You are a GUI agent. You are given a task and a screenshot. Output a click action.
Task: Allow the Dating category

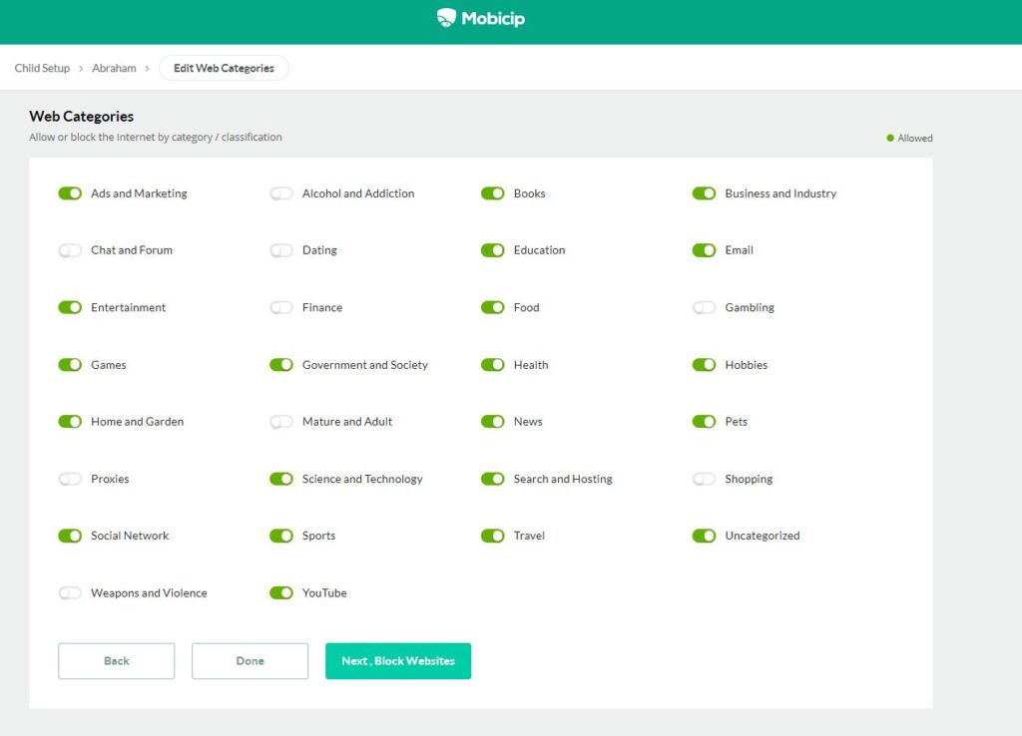coord(281,250)
